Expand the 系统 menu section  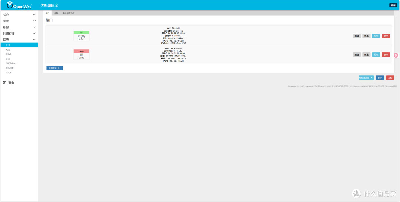coord(19,21)
